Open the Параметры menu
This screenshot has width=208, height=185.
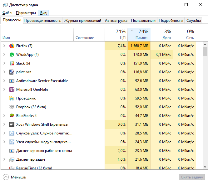point(26,13)
